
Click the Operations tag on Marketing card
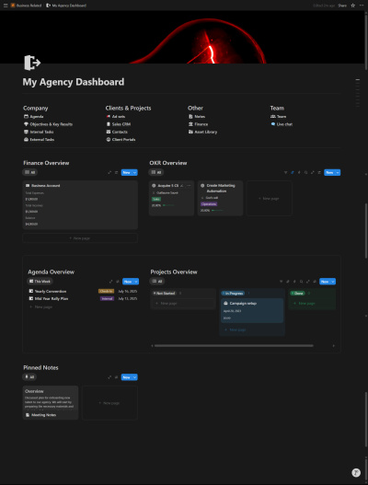pyautogui.click(x=209, y=204)
